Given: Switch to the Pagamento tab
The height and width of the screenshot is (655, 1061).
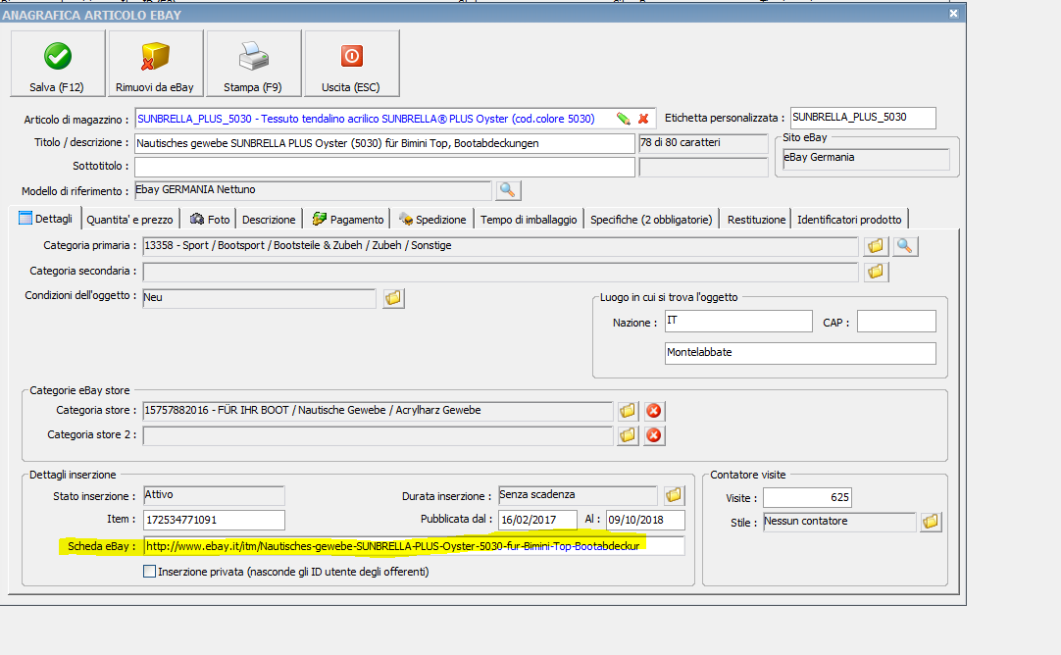Looking at the screenshot, I should tap(348, 220).
